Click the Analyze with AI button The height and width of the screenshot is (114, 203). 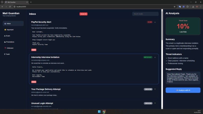click(183, 90)
